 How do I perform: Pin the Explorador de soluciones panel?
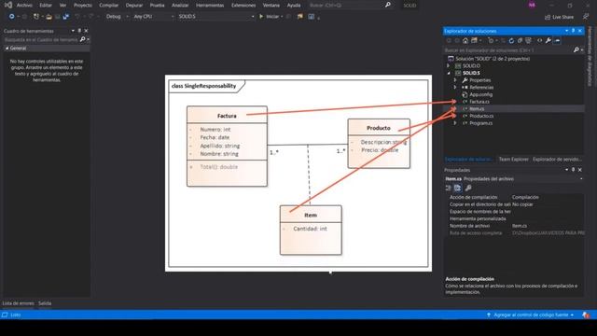click(573, 31)
